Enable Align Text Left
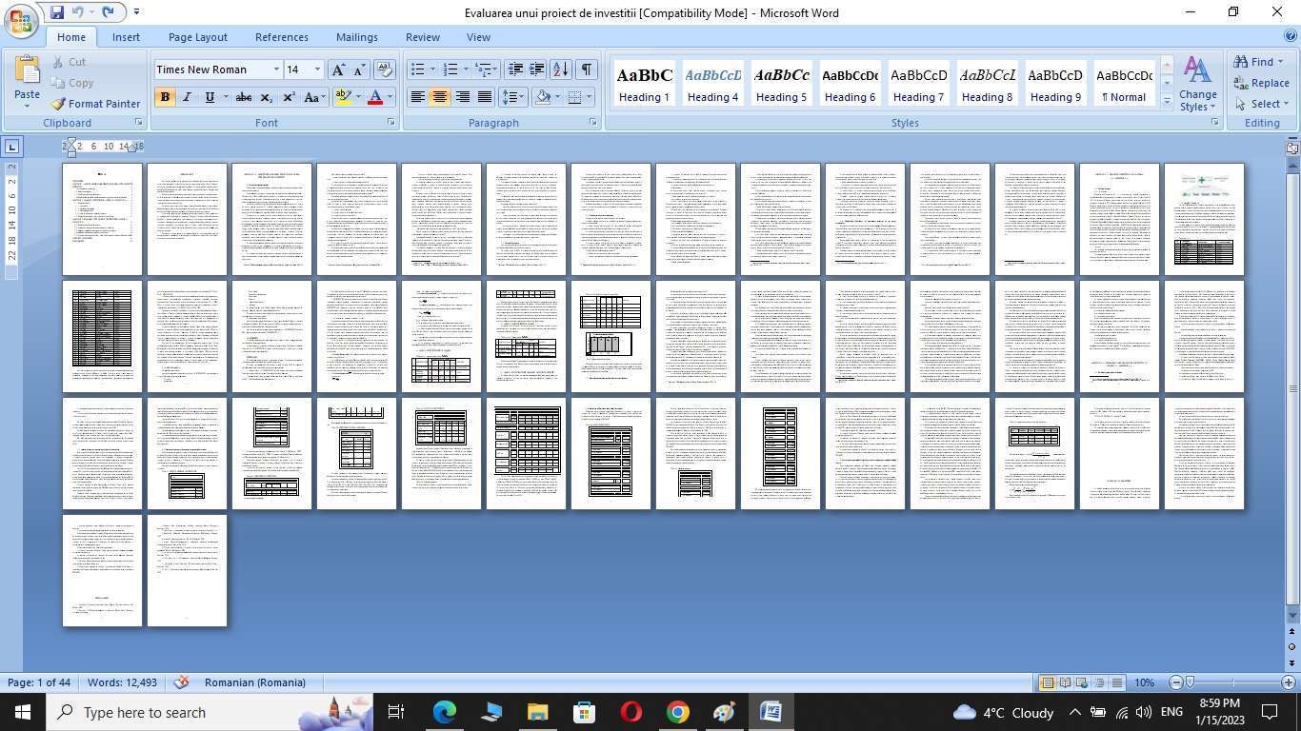1301x731 pixels. click(x=417, y=97)
